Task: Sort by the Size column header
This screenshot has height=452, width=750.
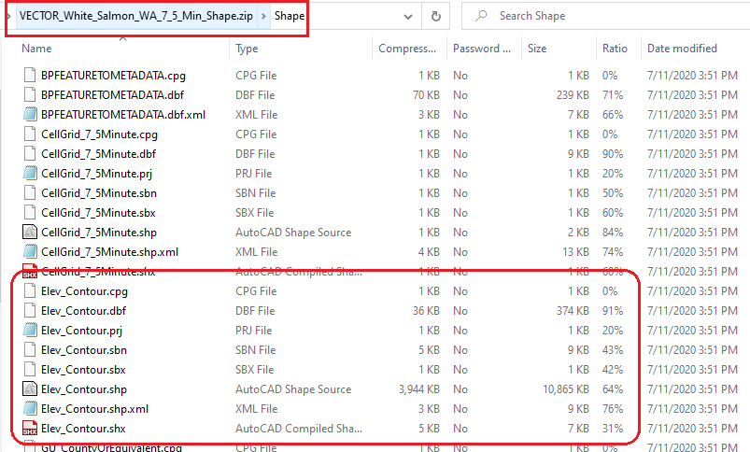Action: [537, 49]
